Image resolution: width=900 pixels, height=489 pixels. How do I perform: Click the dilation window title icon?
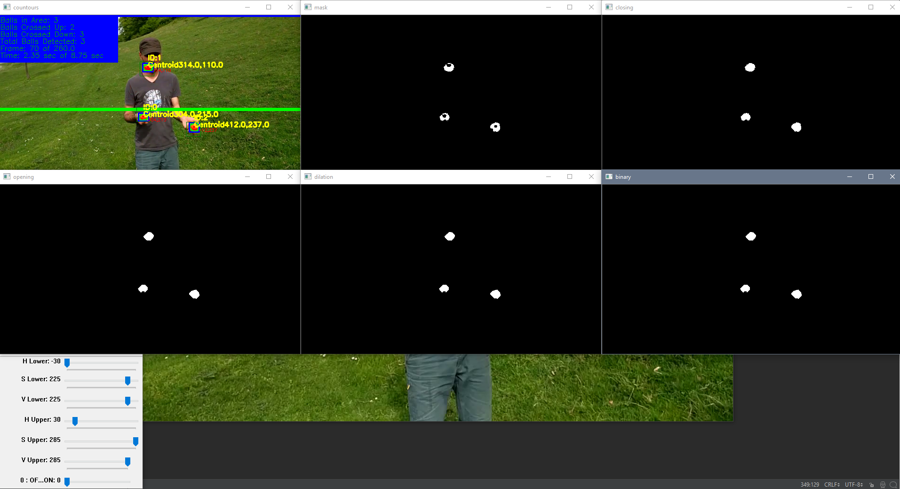(308, 176)
